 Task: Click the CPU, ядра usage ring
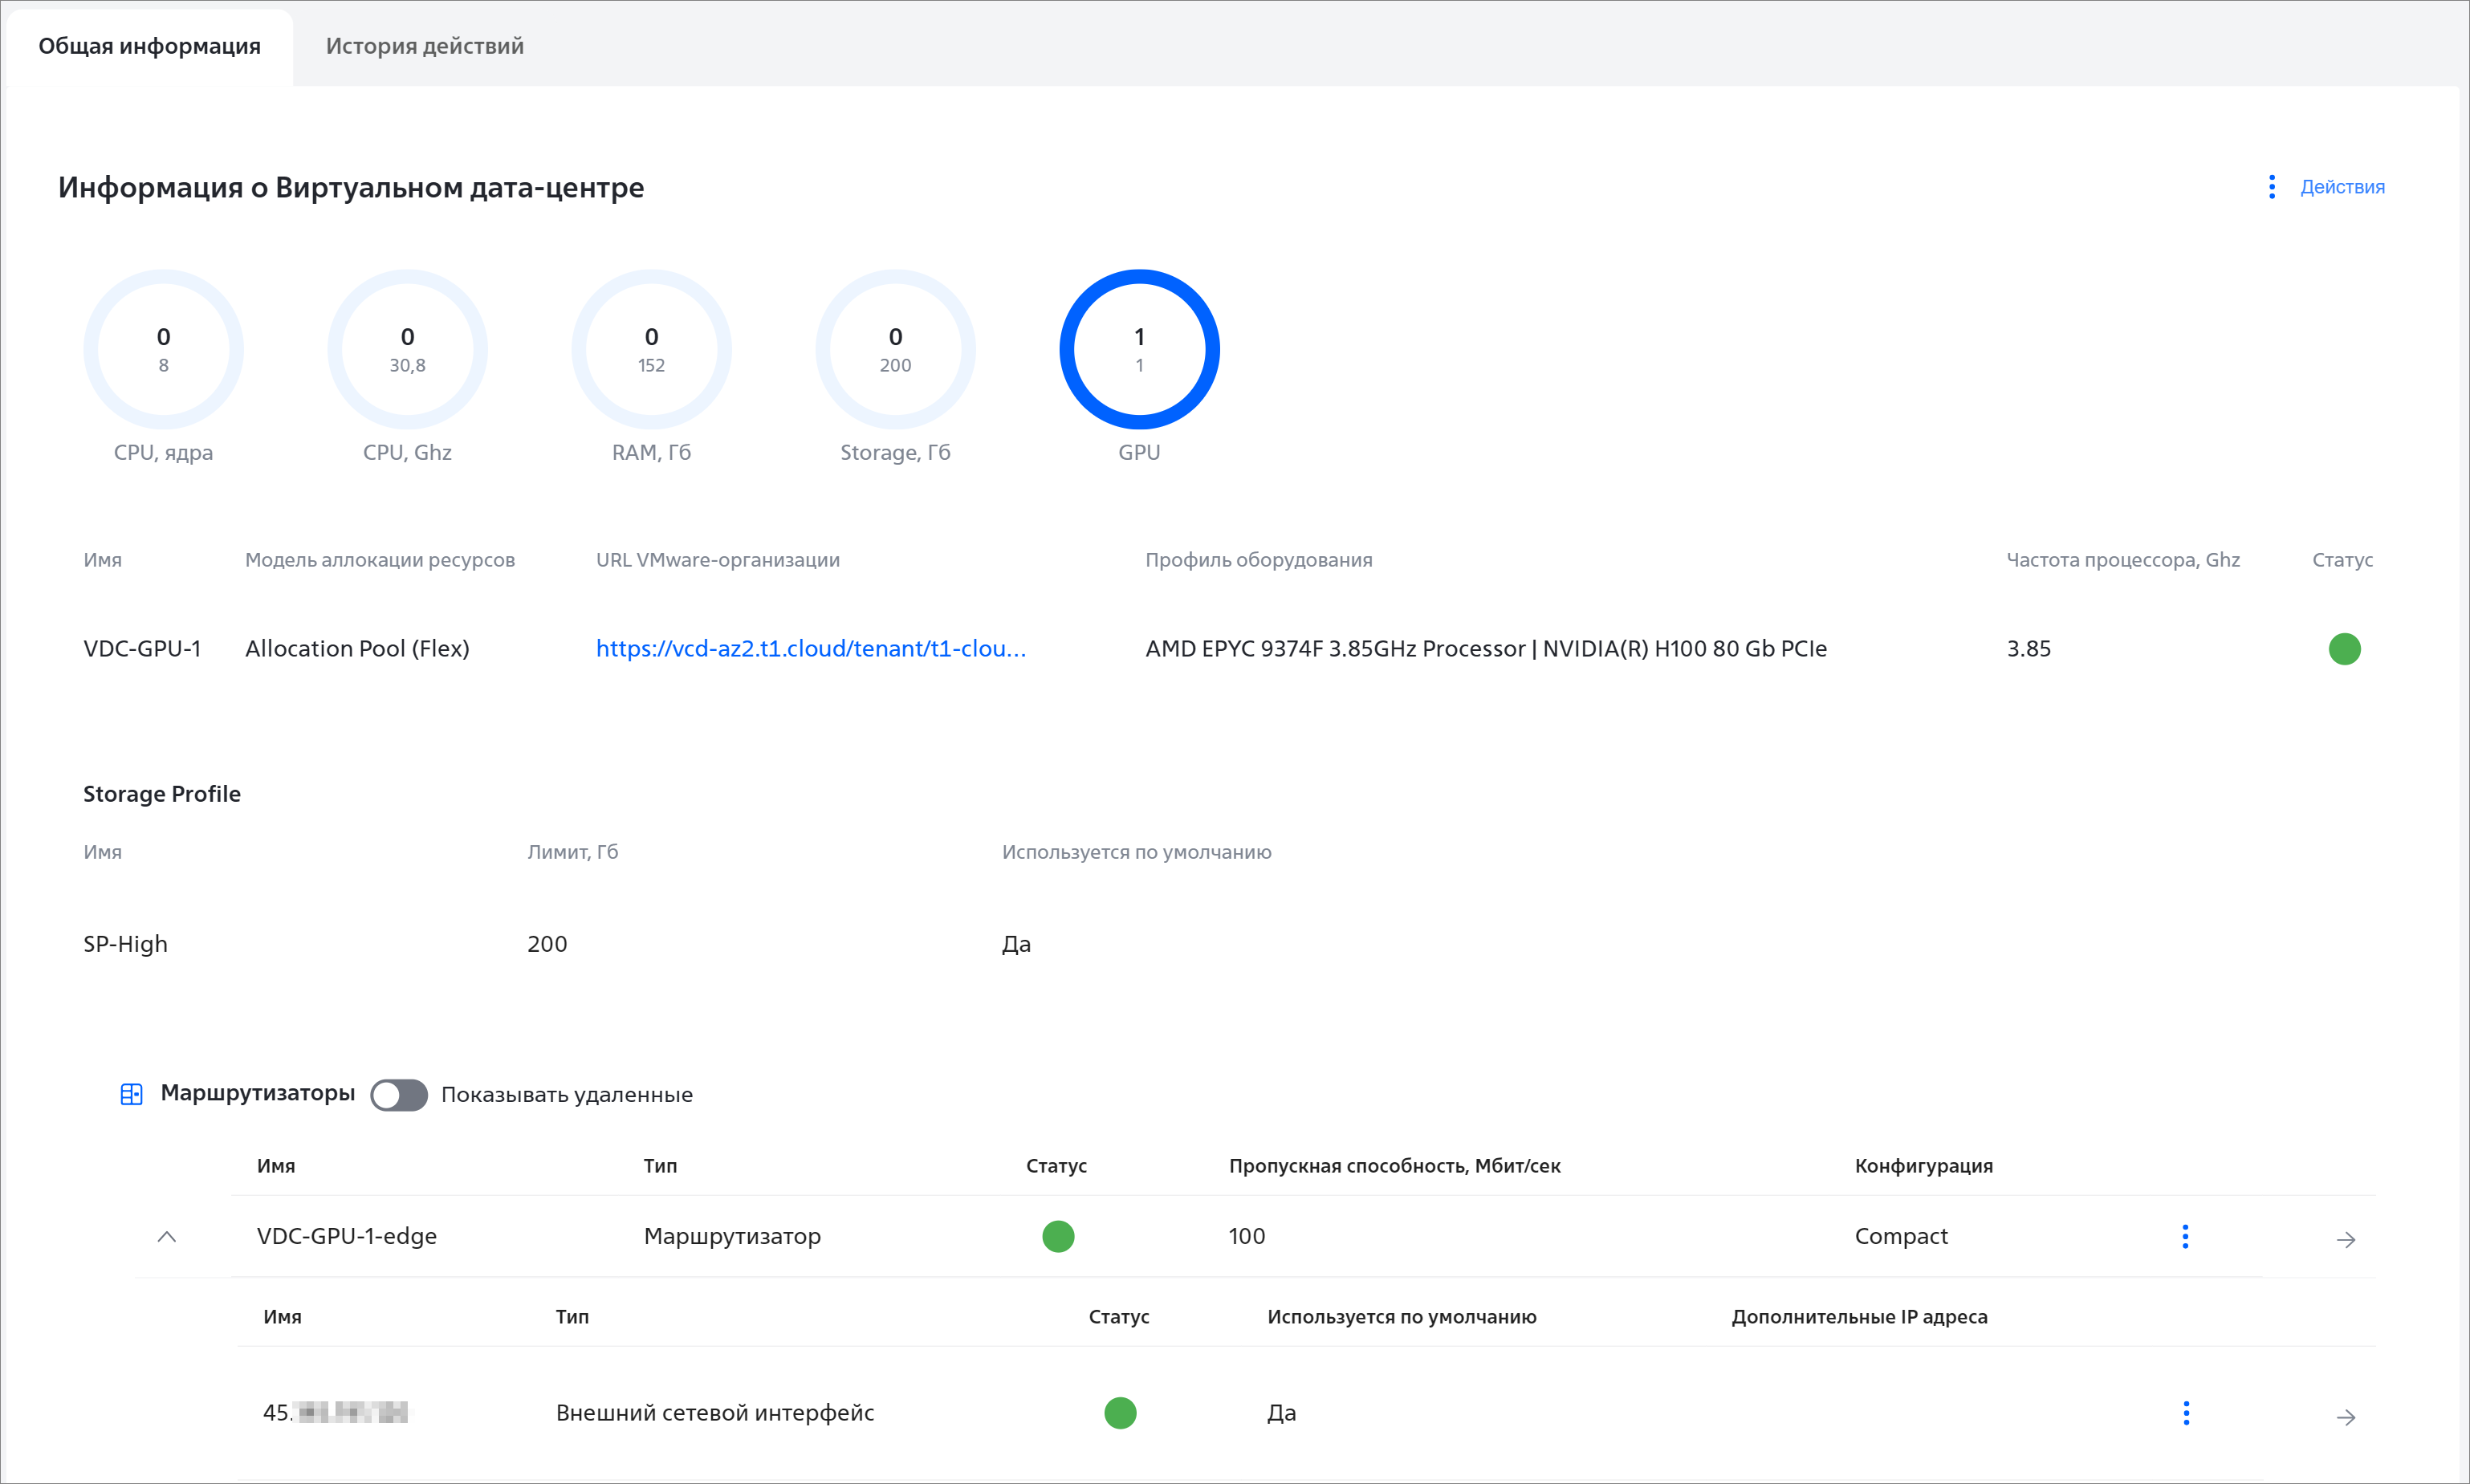[163, 349]
